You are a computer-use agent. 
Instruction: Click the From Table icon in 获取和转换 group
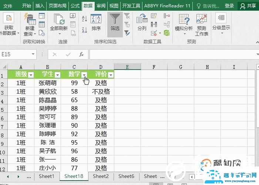42,24
